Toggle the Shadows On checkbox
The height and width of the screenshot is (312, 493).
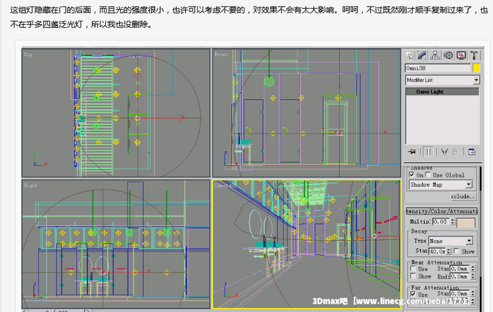point(411,175)
